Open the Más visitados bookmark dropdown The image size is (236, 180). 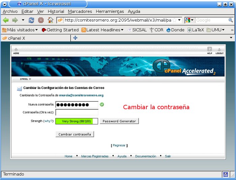click(x=20, y=30)
